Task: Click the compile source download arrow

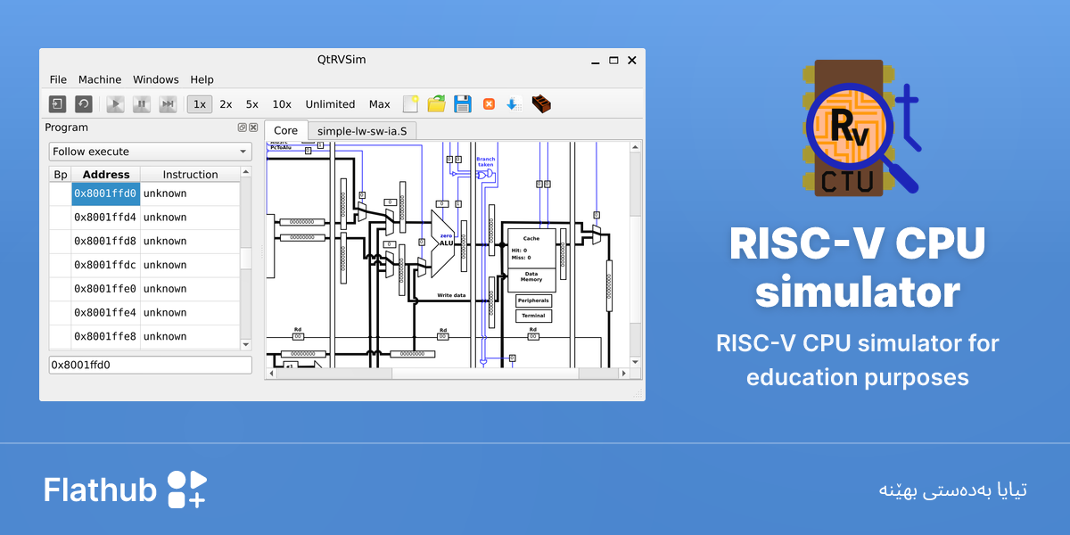Action: coord(514,104)
